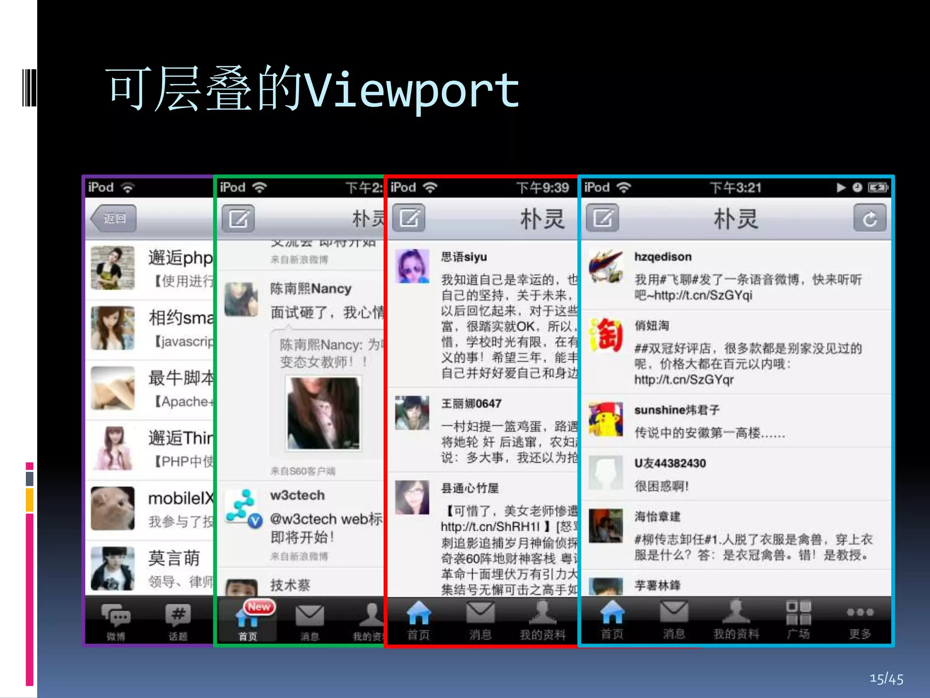The image size is (930, 698).
Task: Select 首页 home icon in red panel
Action: pos(418,620)
